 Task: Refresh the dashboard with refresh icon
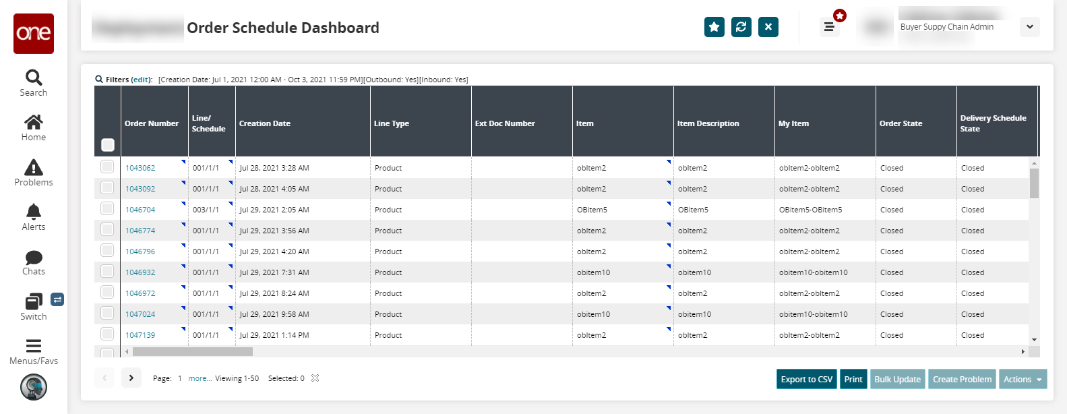tap(741, 27)
